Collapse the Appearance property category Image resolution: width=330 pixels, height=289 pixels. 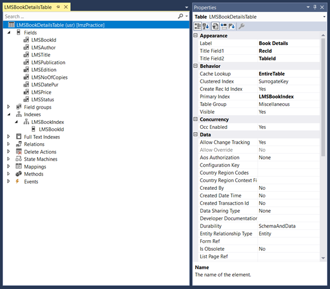coord(196,36)
